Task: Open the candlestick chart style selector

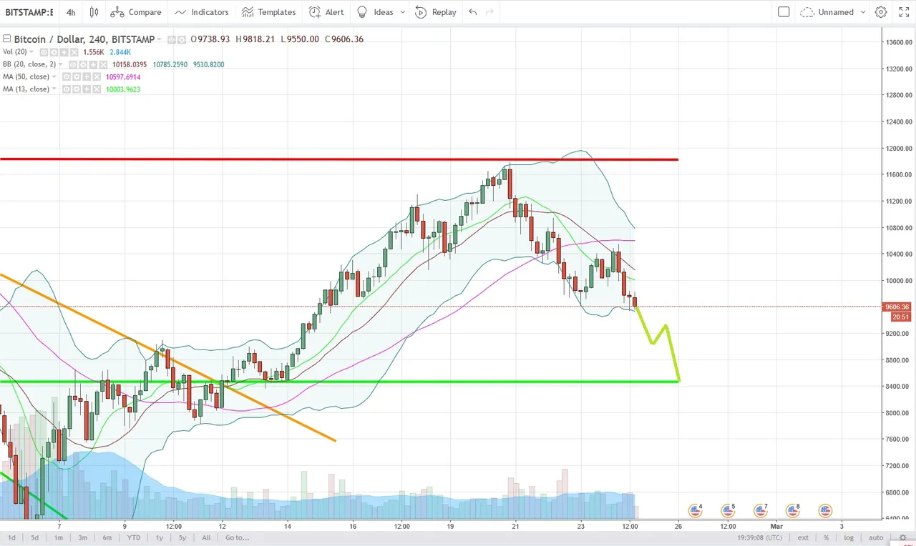Action: (94, 12)
